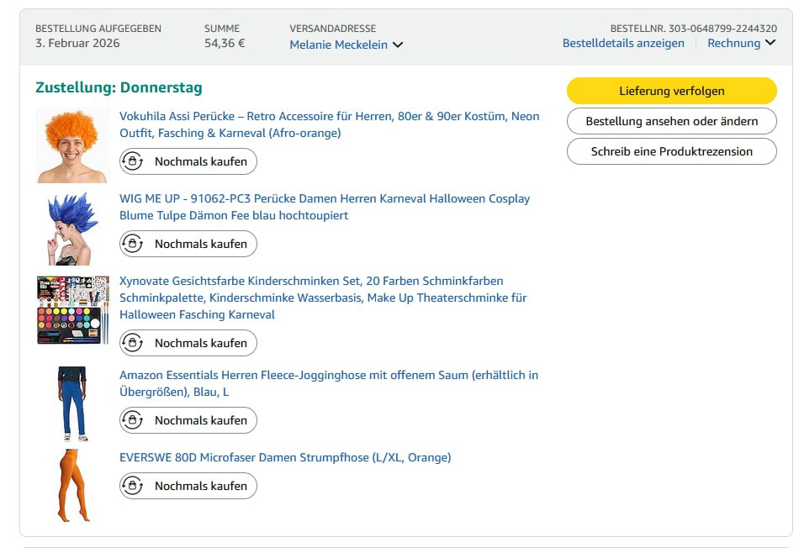Click buy-again icon for orange Afro wig
This screenshot has height=548, width=804.
coord(133,161)
